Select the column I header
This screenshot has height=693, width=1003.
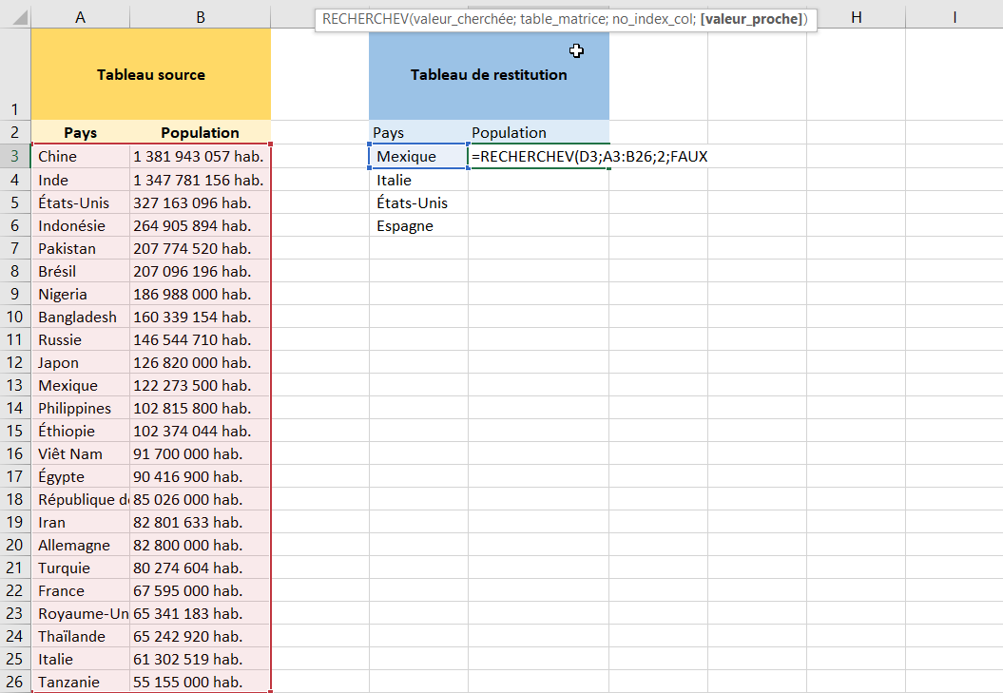(x=954, y=17)
